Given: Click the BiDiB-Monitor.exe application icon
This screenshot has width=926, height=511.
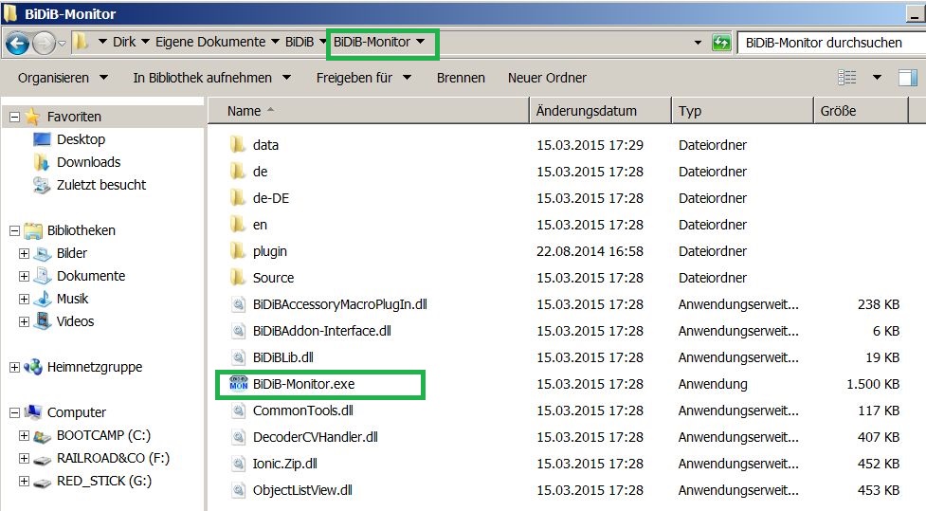Looking at the screenshot, I should pos(239,384).
